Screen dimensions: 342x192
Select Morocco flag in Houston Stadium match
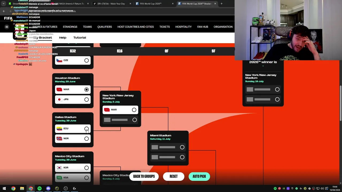(x=59, y=90)
